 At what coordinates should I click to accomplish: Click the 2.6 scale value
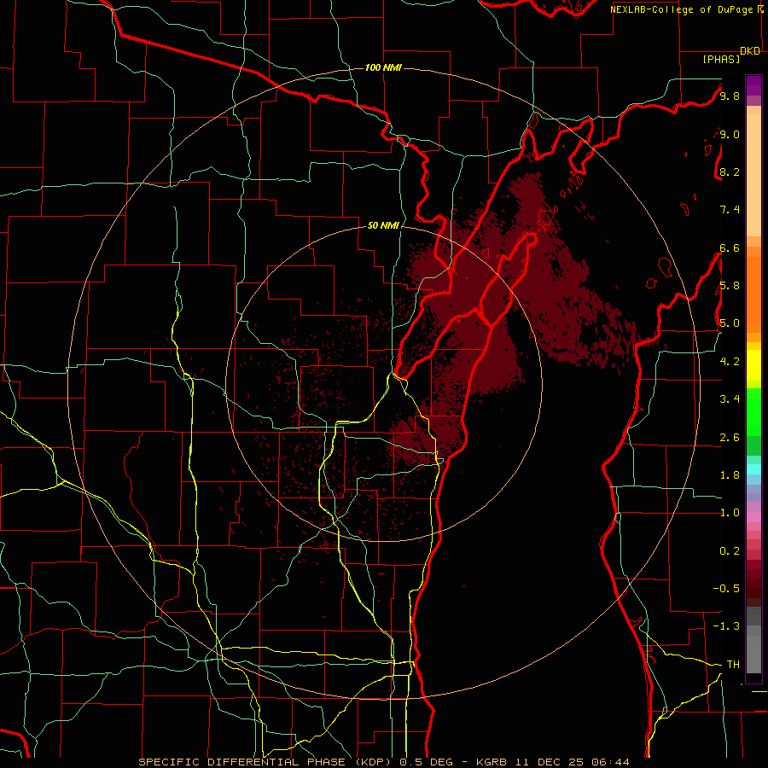pyautogui.click(x=730, y=437)
